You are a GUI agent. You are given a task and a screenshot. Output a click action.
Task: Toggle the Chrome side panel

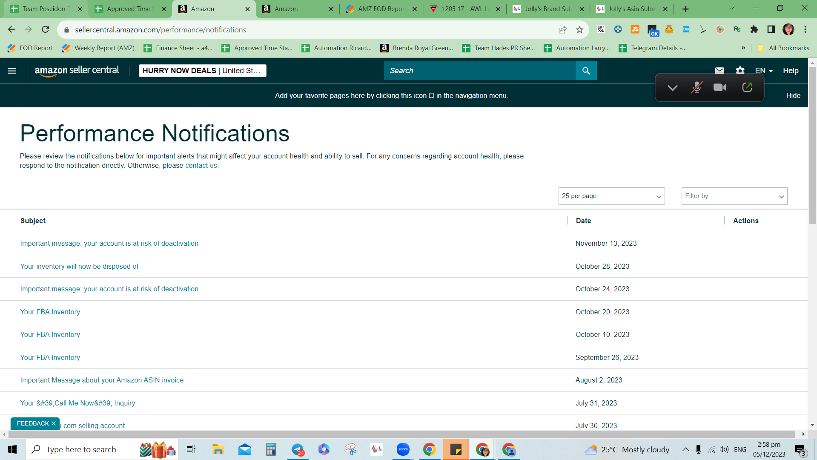pyautogui.click(x=771, y=29)
